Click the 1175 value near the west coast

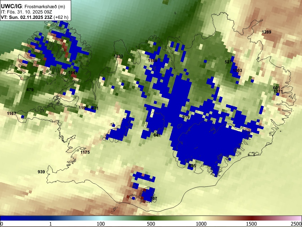click(x=85, y=152)
